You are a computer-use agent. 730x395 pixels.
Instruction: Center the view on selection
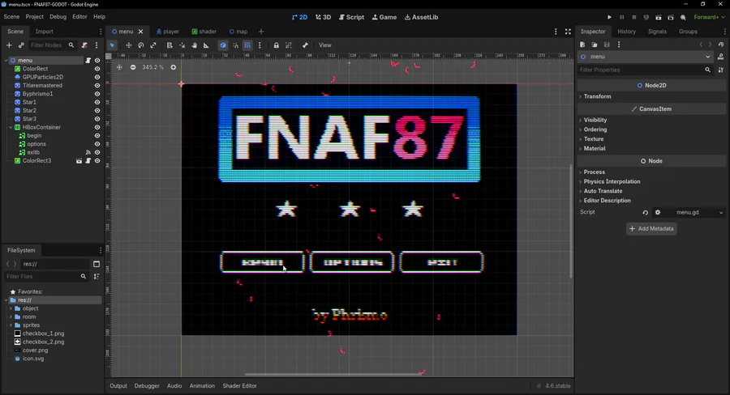119,67
